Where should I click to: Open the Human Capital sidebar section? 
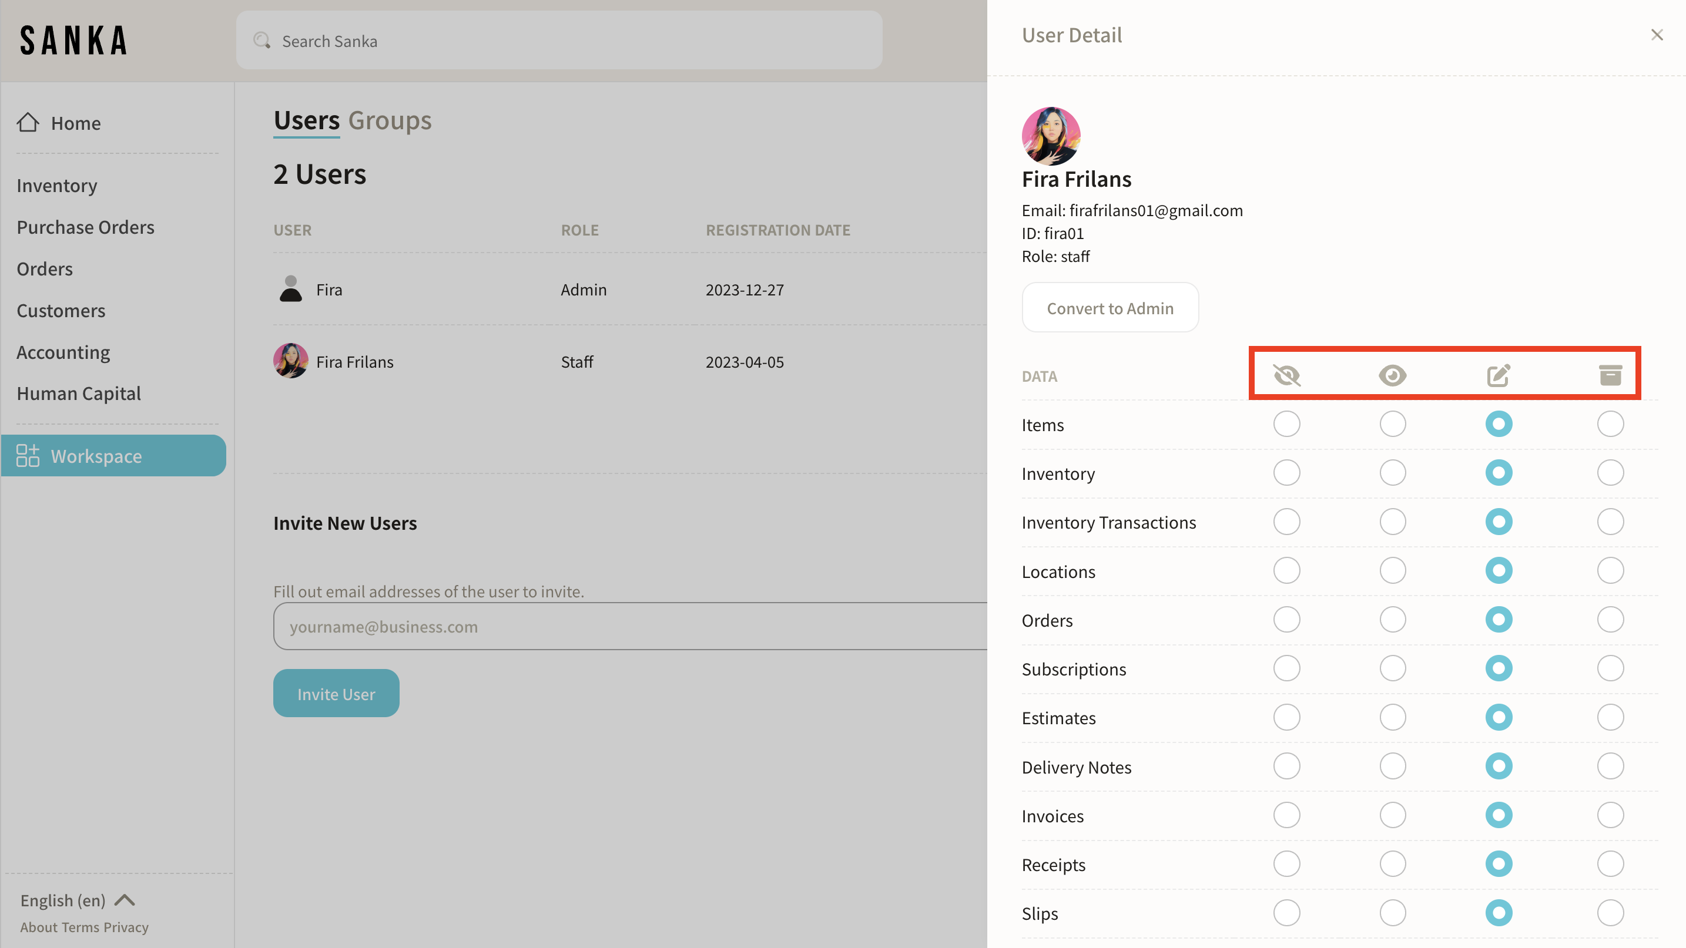79,393
